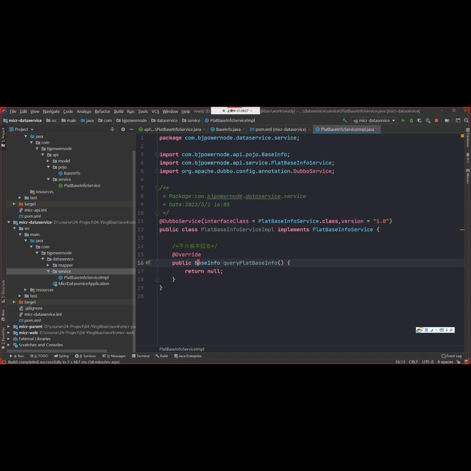Viewport: 471px width, 471px height.
Task: Open the Terminal tool window button
Action: click(x=140, y=356)
